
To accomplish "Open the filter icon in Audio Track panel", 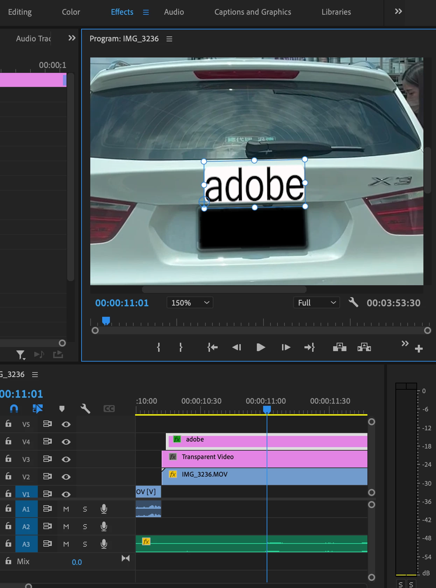I will (21, 355).
